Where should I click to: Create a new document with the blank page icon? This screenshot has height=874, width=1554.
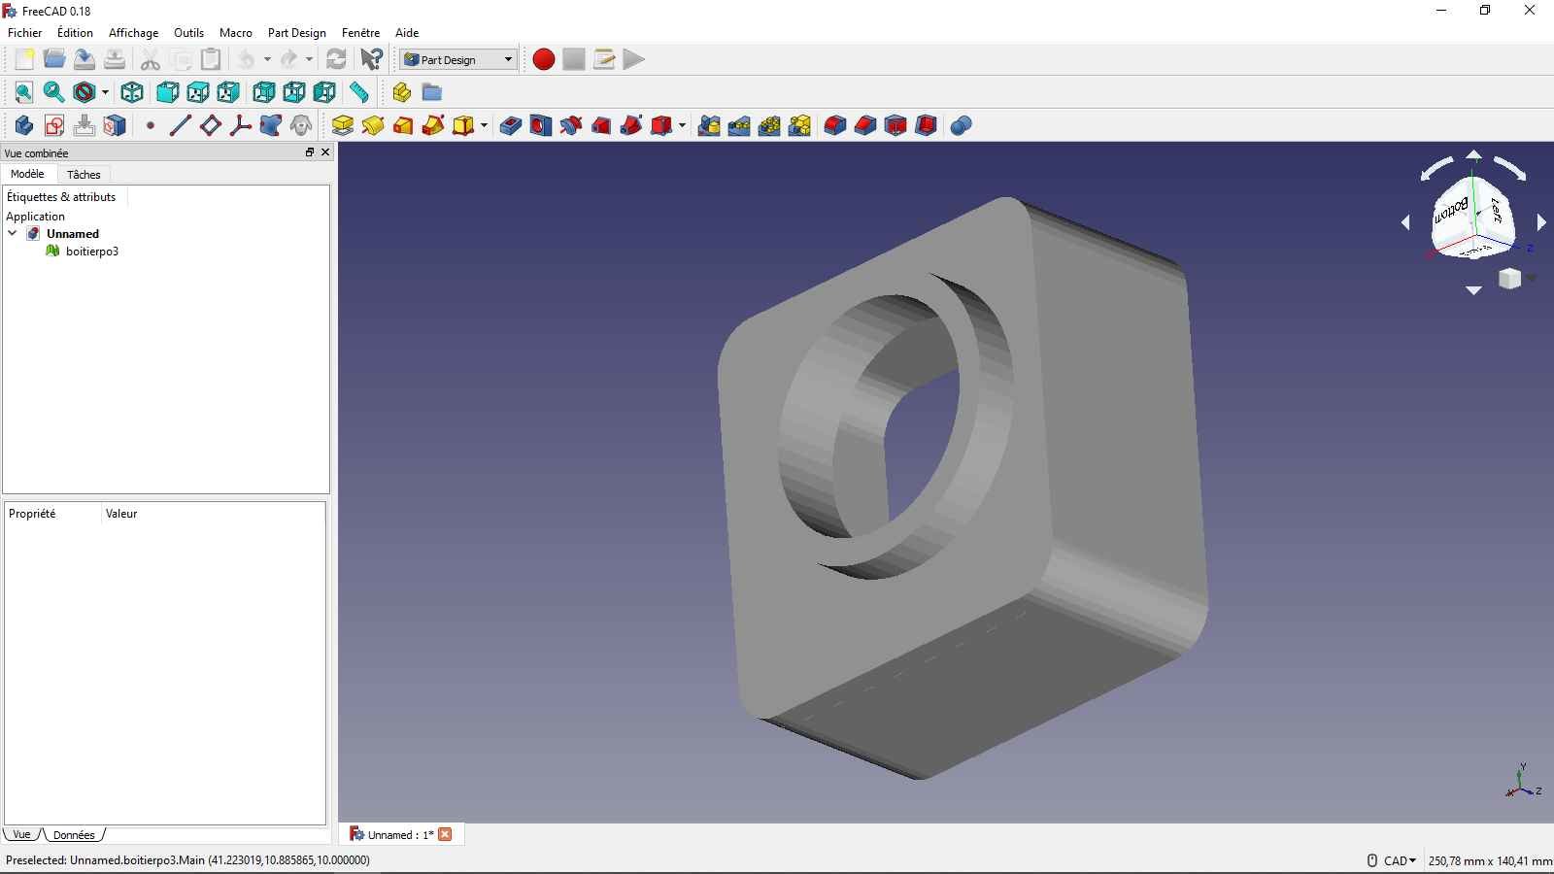(x=24, y=59)
